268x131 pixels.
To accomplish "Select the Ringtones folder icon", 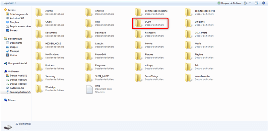I will coord(89,67).
